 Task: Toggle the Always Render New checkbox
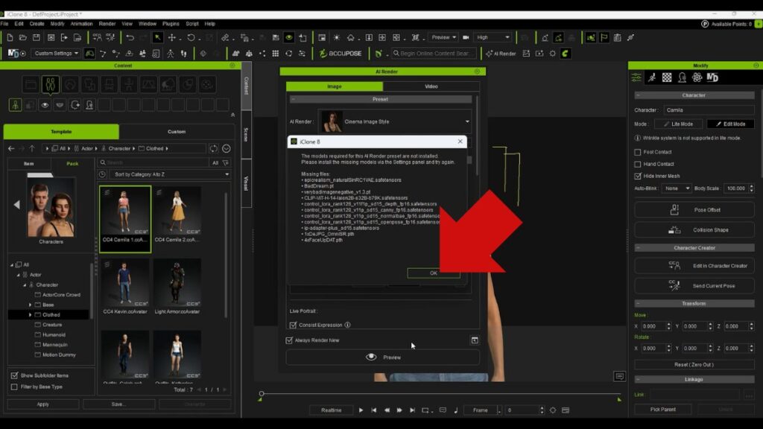pos(289,340)
